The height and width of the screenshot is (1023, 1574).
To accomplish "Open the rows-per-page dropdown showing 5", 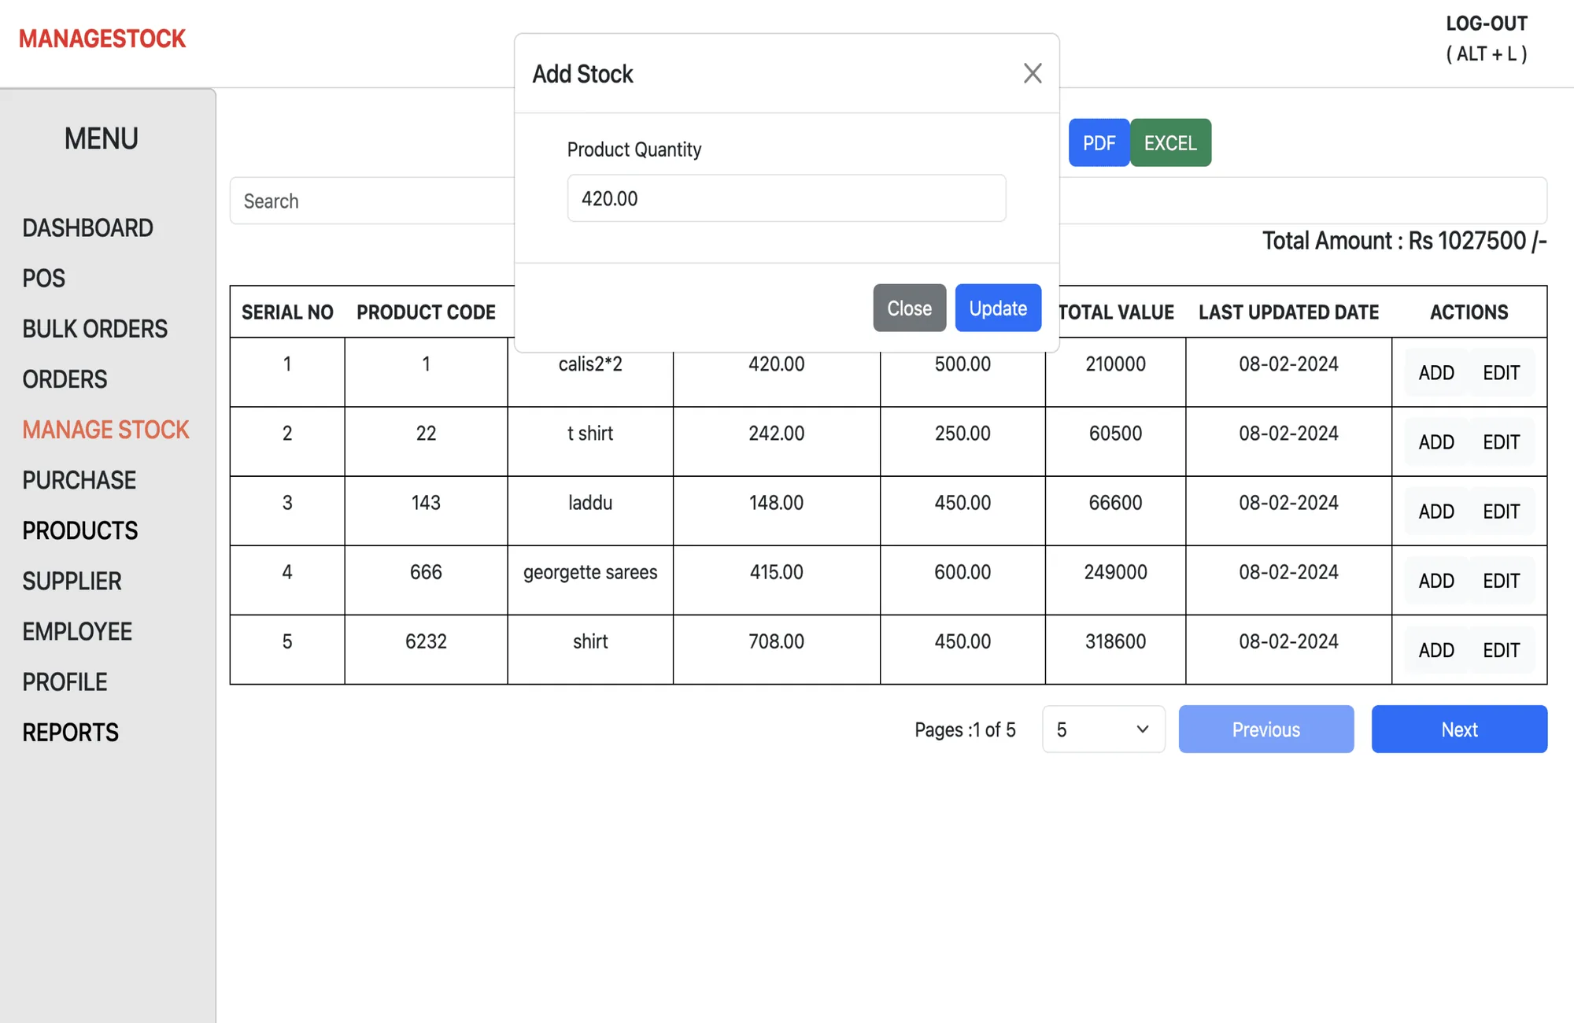I will click(x=1103, y=729).
